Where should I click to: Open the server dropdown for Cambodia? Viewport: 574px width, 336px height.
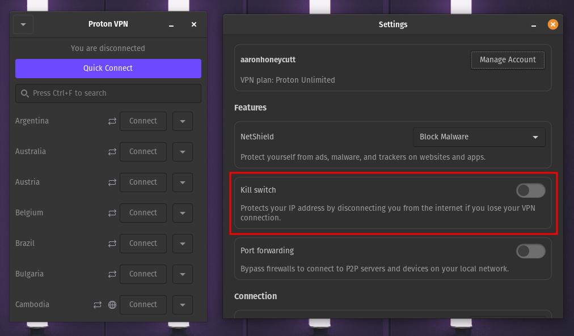[x=182, y=304]
